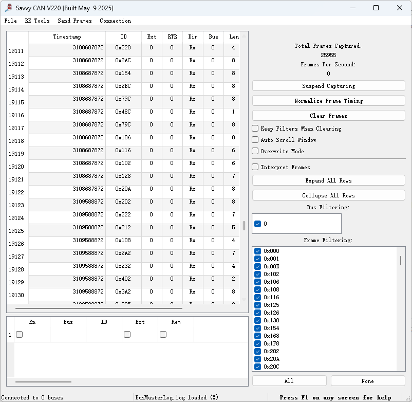This screenshot has width=412, height=402.
Task: Click Suspend Capturing button
Action: (x=328, y=86)
